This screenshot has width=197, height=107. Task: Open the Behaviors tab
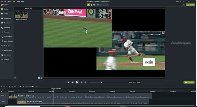7,28
